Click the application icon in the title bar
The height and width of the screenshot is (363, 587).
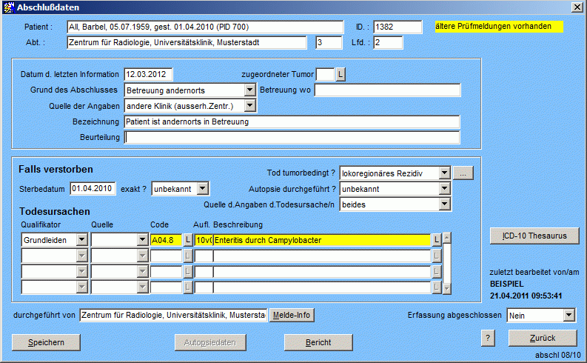(x=9, y=7)
